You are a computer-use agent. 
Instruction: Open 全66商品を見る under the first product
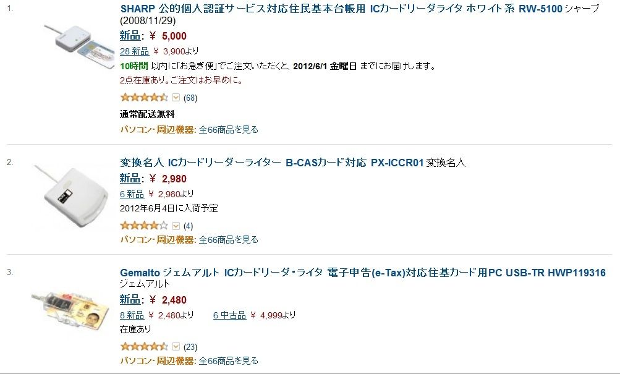pos(228,130)
